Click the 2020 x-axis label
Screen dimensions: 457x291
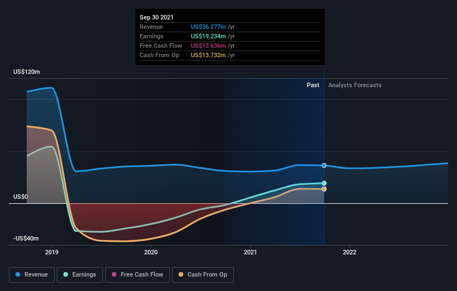click(x=151, y=252)
